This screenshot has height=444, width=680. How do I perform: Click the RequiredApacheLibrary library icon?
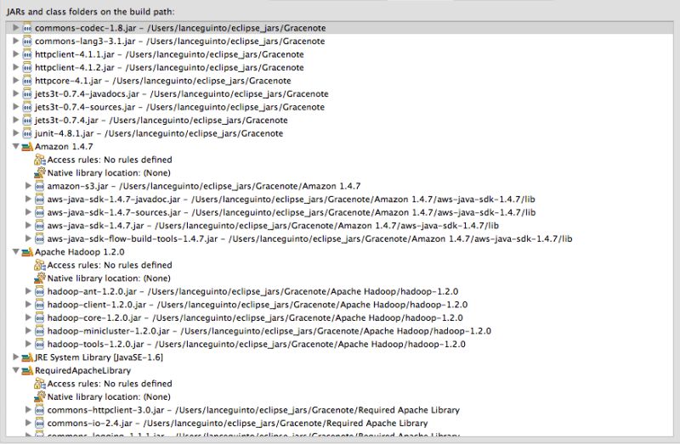point(27,370)
